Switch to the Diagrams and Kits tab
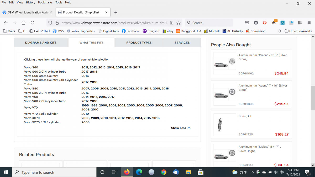The height and width of the screenshot is (177, 315). pos(41,42)
